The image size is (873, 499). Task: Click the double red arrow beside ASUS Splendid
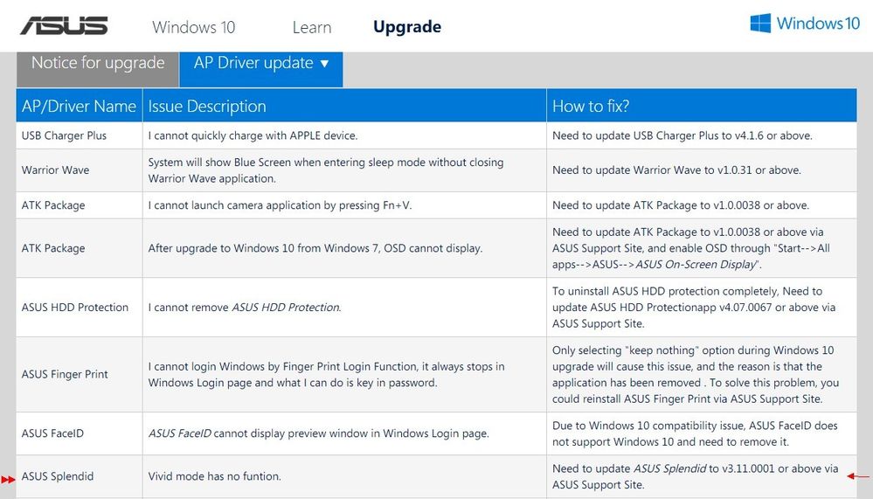coord(8,479)
